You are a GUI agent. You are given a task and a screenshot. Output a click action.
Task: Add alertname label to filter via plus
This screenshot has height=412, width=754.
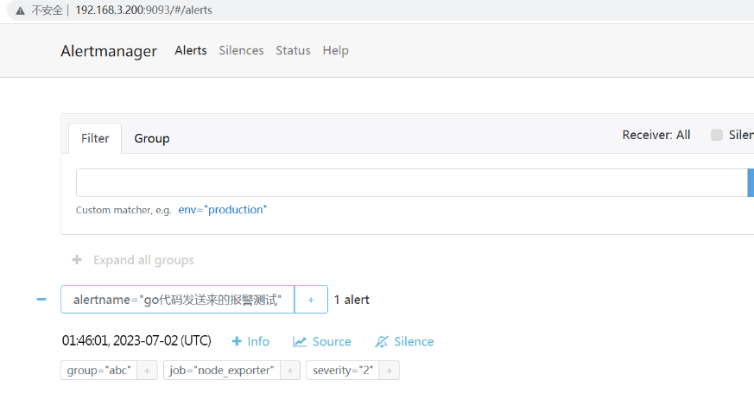[311, 300]
